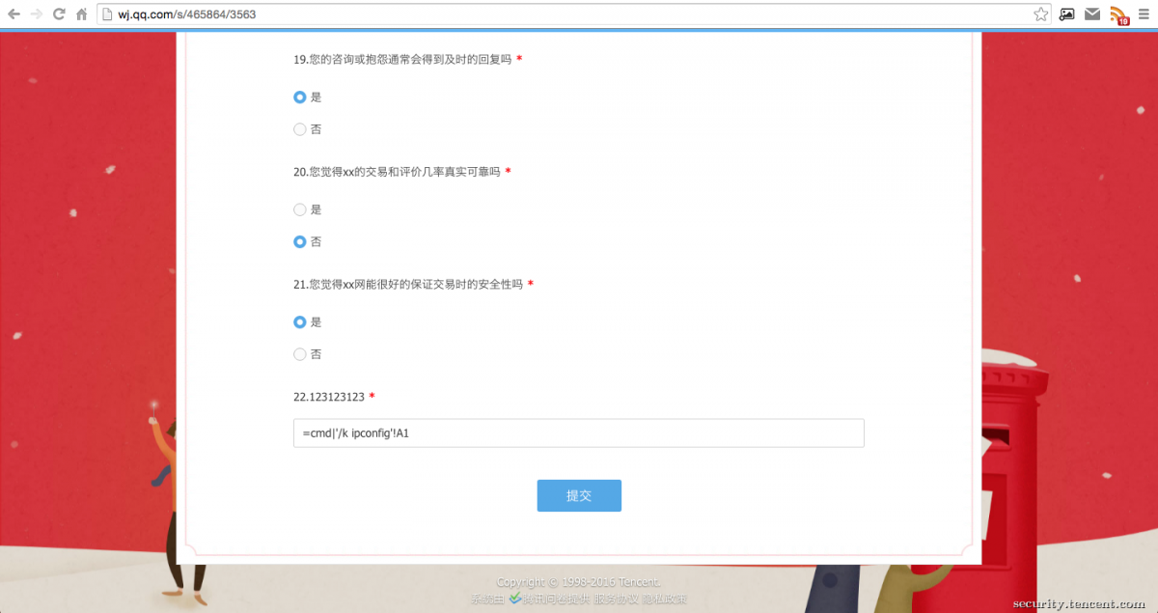Click the RSS icon showing 19 notifications

(x=1117, y=14)
